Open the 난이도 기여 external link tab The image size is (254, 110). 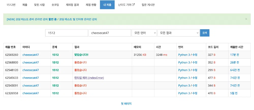(x=126, y=5)
